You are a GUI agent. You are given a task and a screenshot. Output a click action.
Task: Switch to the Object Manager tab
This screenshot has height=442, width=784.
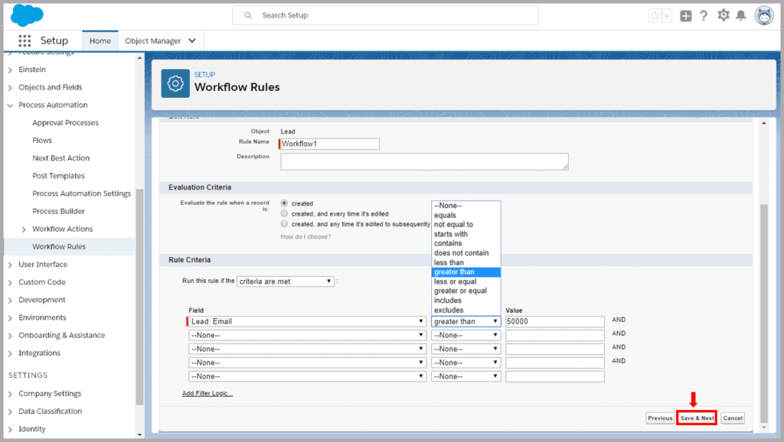(x=153, y=41)
